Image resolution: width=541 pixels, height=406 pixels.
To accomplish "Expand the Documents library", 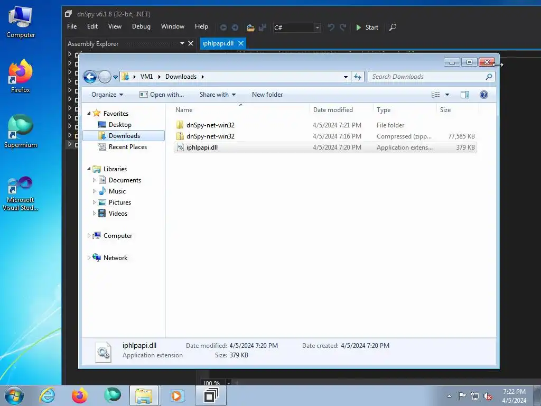I will click(x=94, y=180).
